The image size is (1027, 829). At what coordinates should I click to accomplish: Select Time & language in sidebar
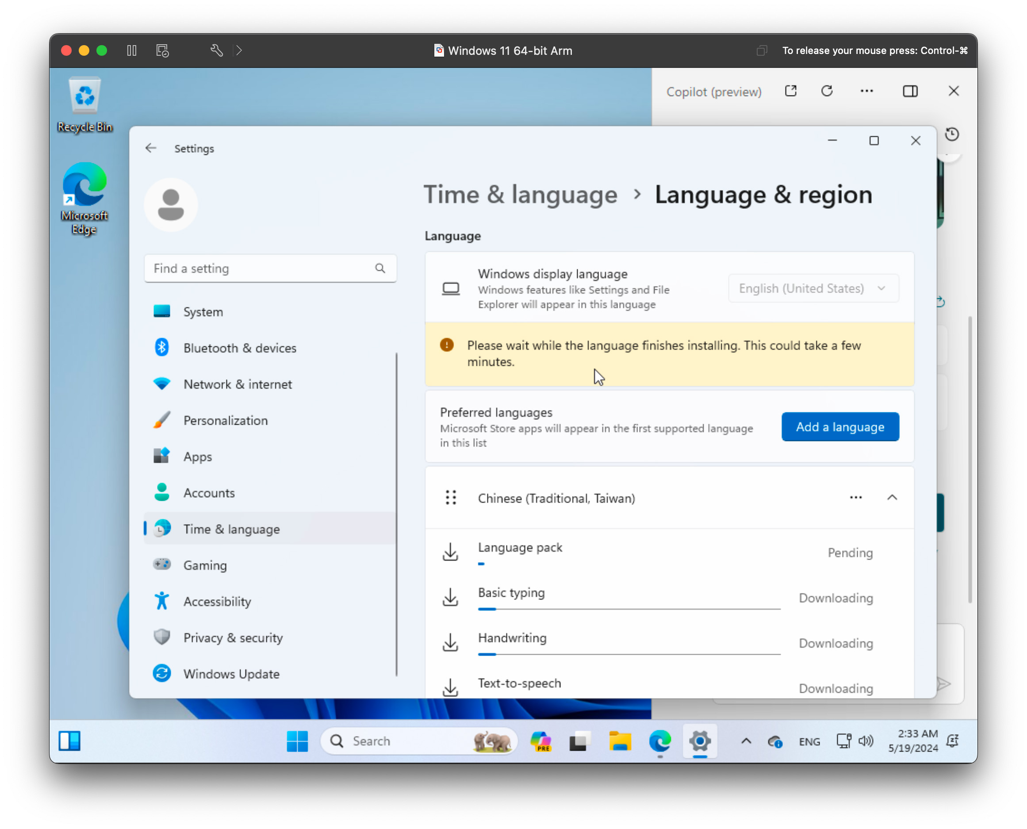269,529
